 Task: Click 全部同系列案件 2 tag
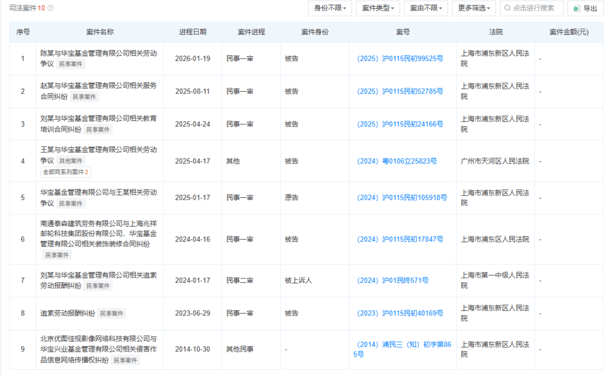(65, 172)
